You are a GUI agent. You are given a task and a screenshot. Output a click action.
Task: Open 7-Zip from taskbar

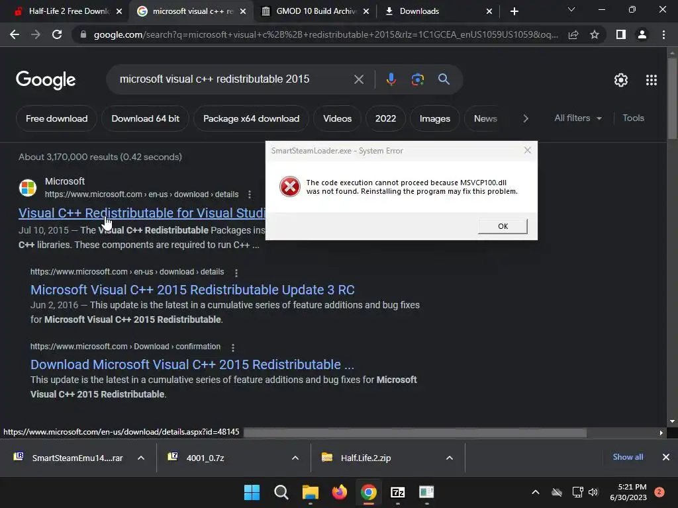point(397,492)
